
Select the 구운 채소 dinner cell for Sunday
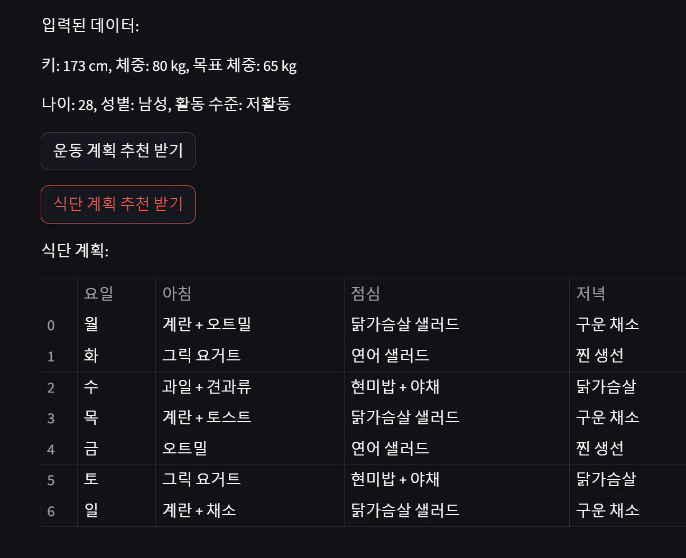pos(607,511)
